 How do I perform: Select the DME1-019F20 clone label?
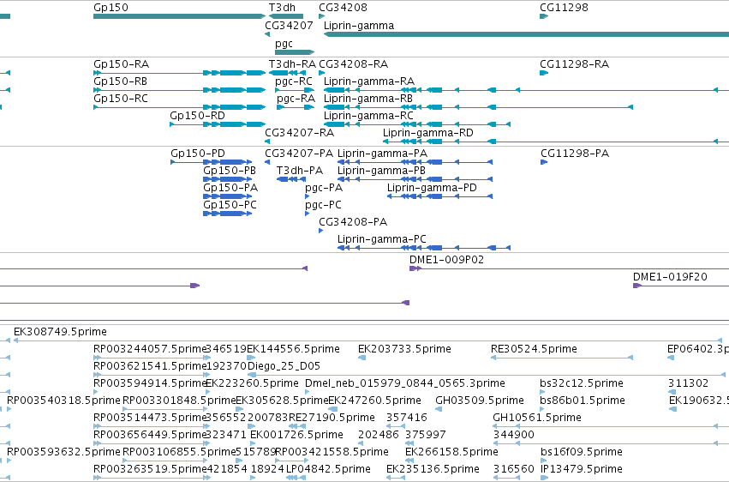coord(671,277)
